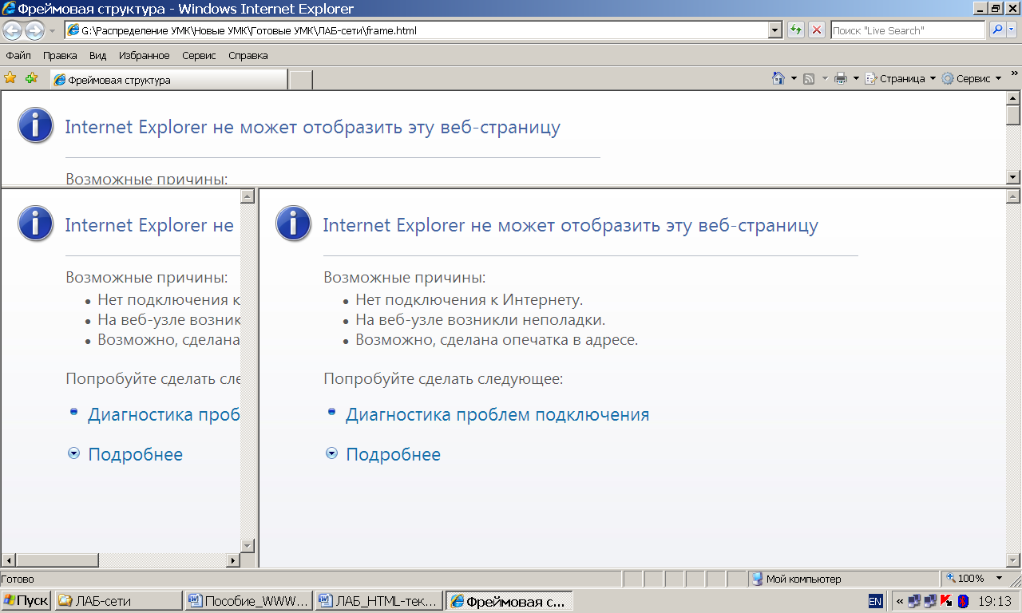Select the Фреймовая структура browser tab
Image resolution: width=1022 pixels, height=613 pixels.
click(168, 79)
